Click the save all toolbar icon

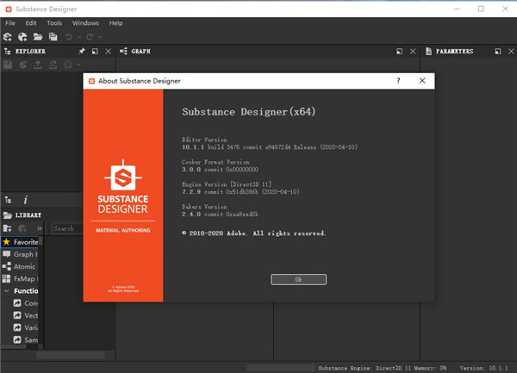click(x=53, y=37)
